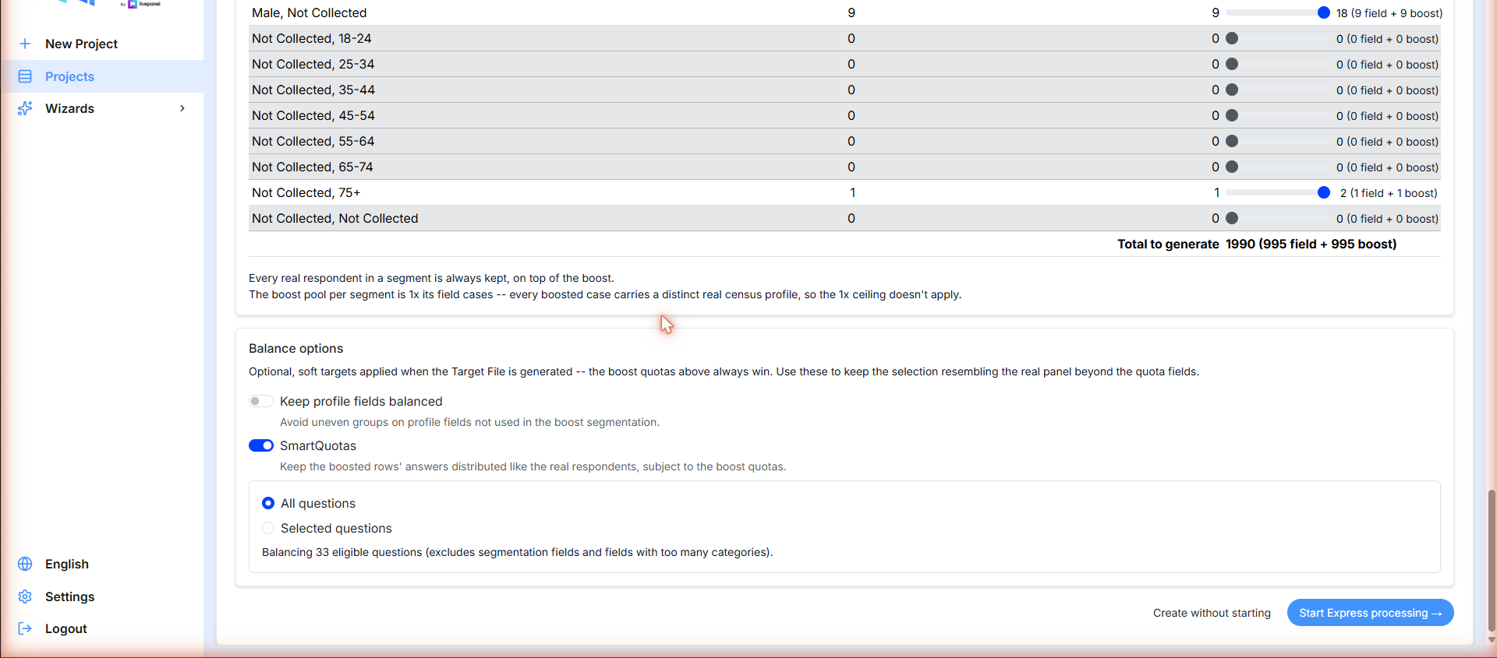Viewport: 1497px width, 658px height.
Task: Select the All questions radio option
Action: pyautogui.click(x=268, y=503)
